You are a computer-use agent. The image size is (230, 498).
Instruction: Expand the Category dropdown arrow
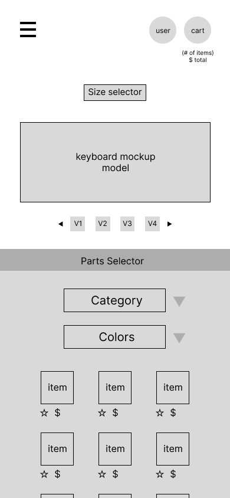coord(179,302)
